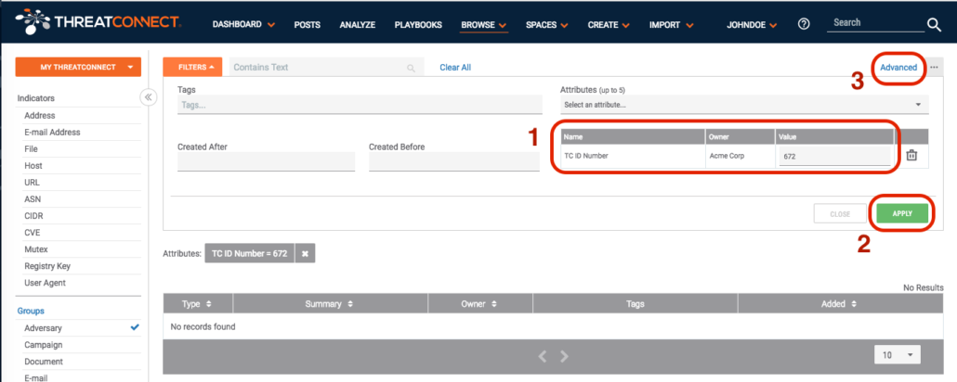Click the Acme Corp owner cell
Image resolution: width=957 pixels, height=382 pixels.
(x=741, y=156)
